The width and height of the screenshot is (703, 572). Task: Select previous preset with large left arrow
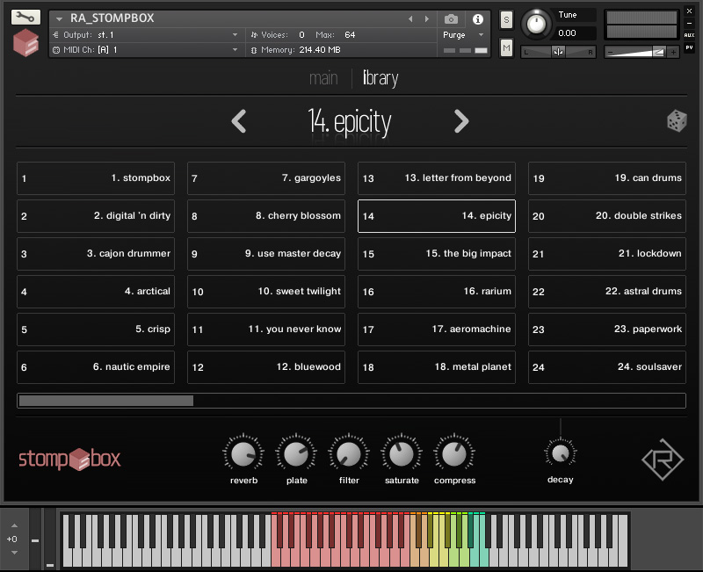[238, 121]
